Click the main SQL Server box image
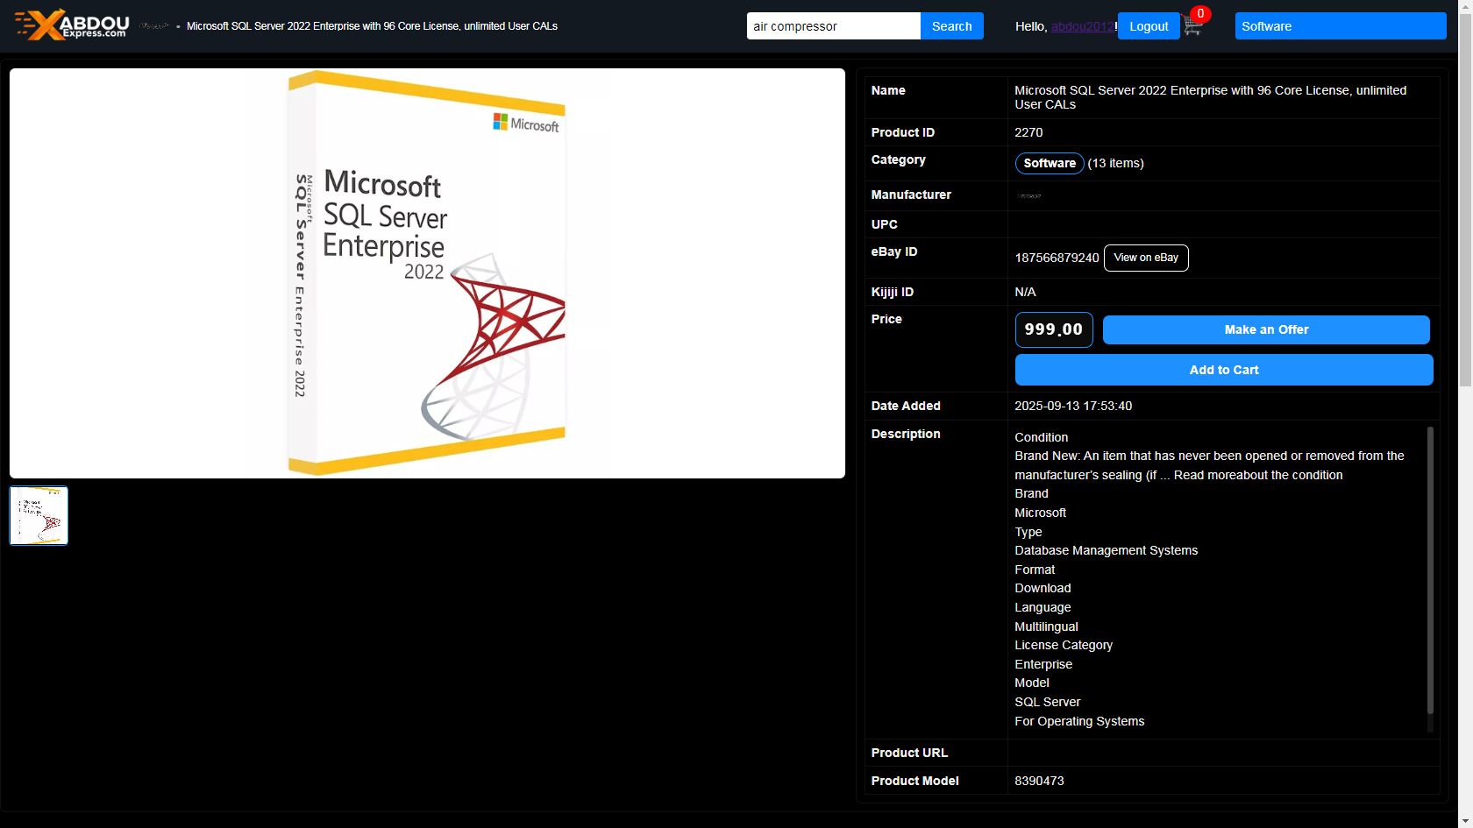1473x828 pixels. tap(427, 273)
